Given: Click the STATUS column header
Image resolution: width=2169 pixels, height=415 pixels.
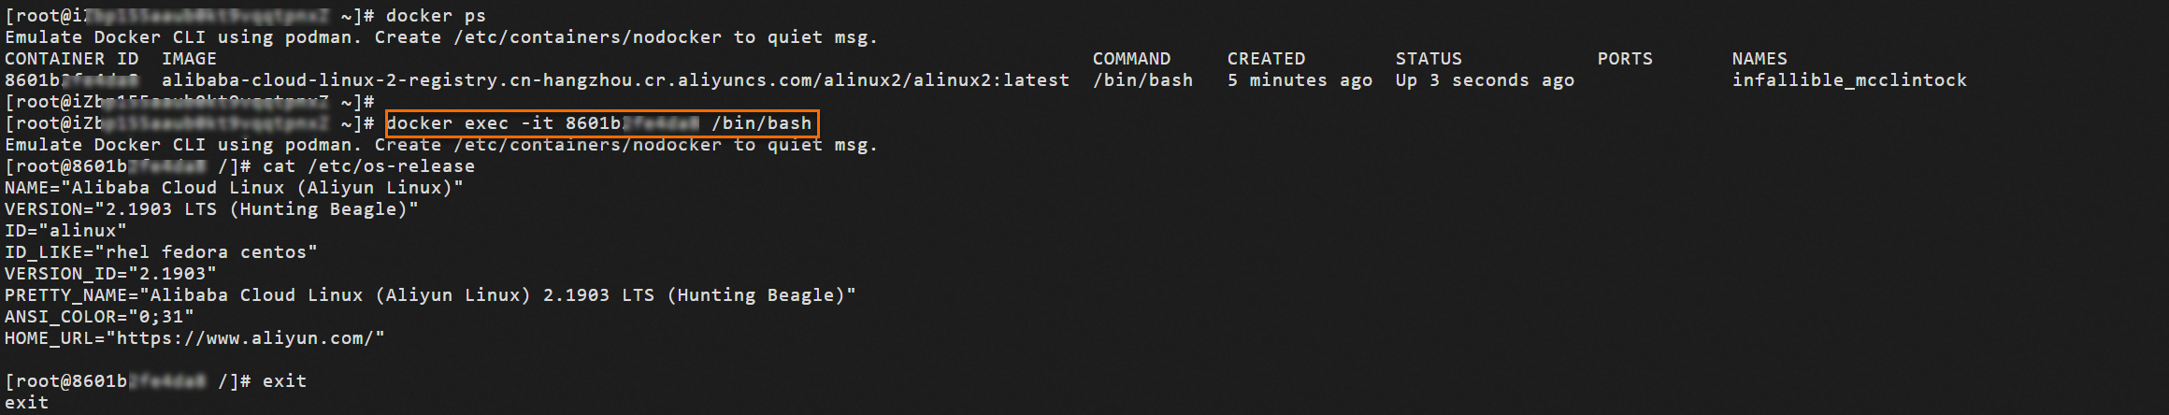Looking at the screenshot, I should click(x=1429, y=59).
